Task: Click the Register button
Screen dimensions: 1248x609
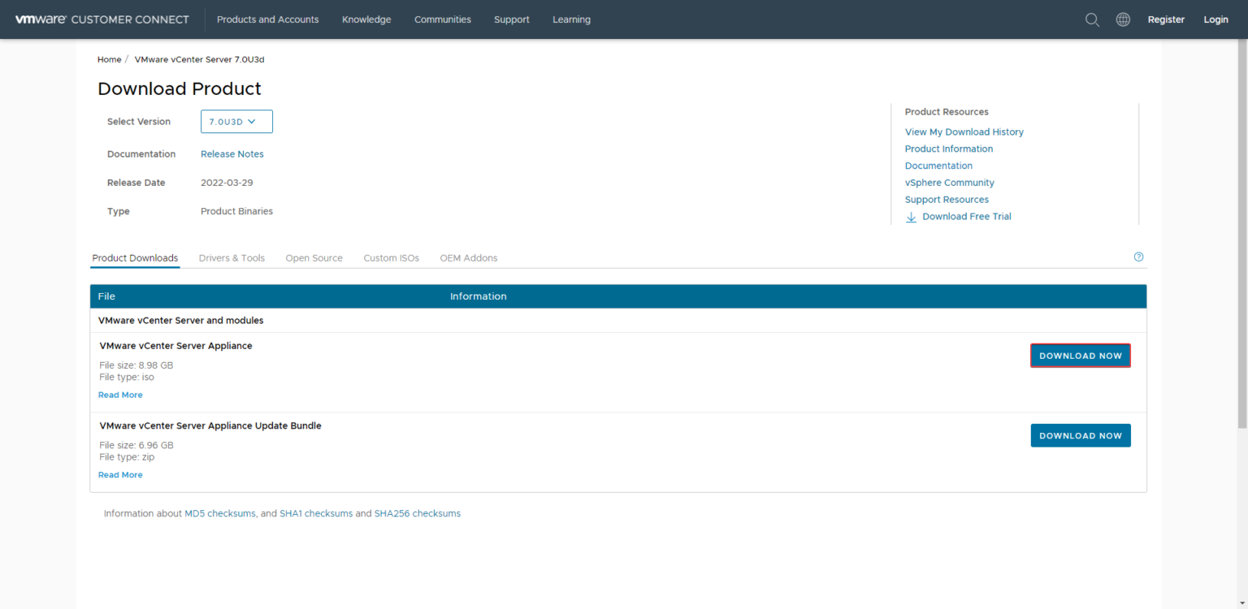Action: [1166, 19]
